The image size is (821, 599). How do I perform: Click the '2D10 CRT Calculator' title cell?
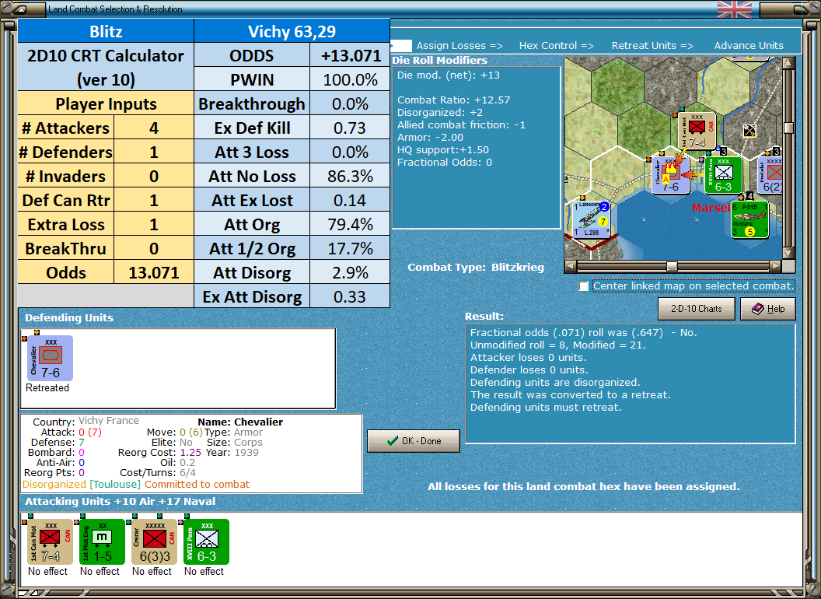(106, 67)
